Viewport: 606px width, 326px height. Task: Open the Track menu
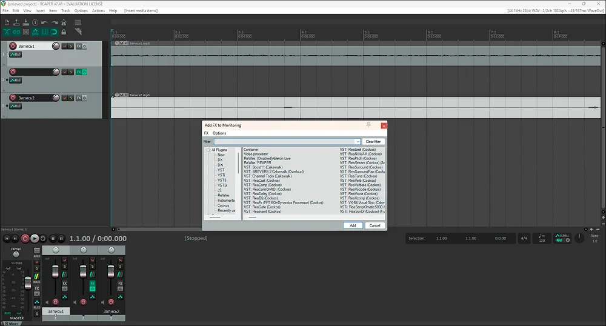tap(65, 11)
